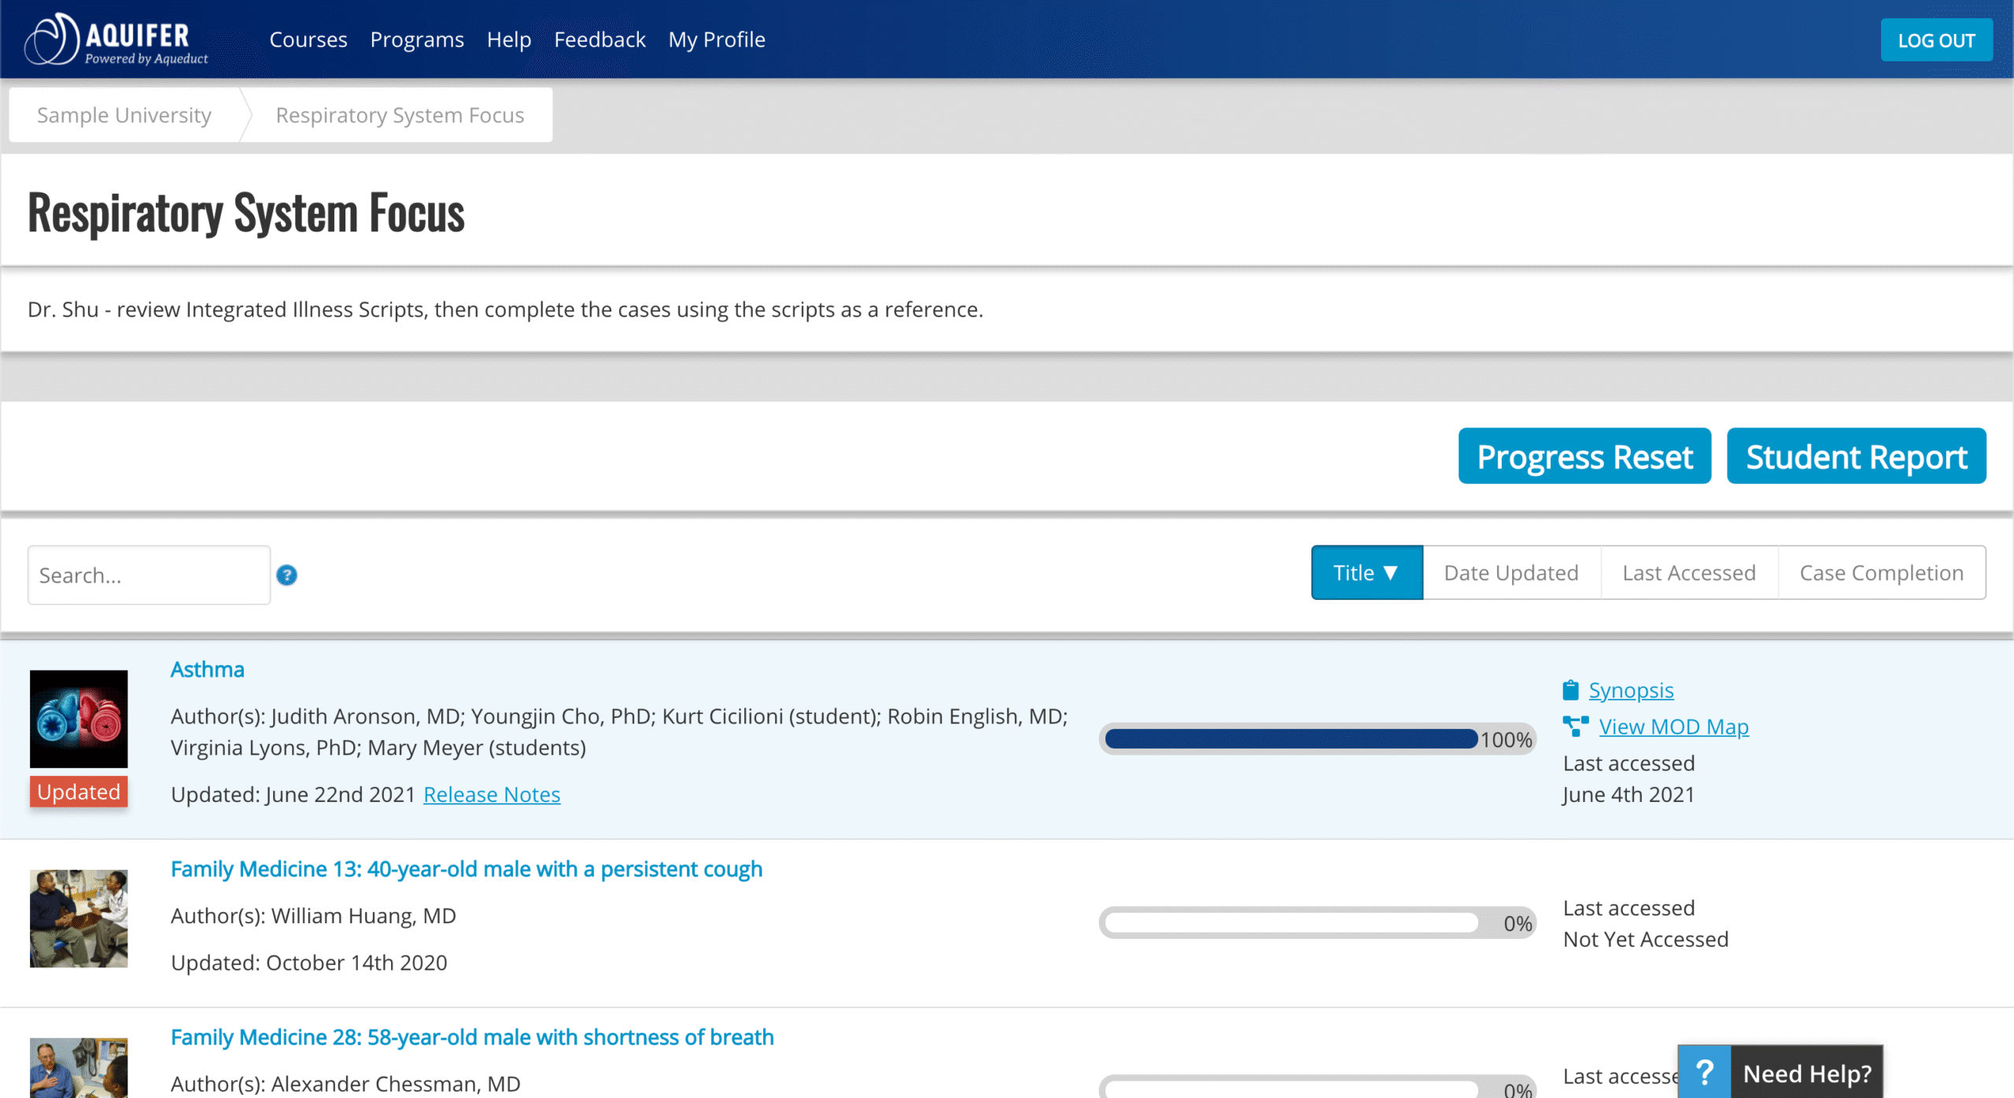Click the Synopsis clipboard icon
This screenshot has height=1098, width=2014.
(x=1570, y=690)
